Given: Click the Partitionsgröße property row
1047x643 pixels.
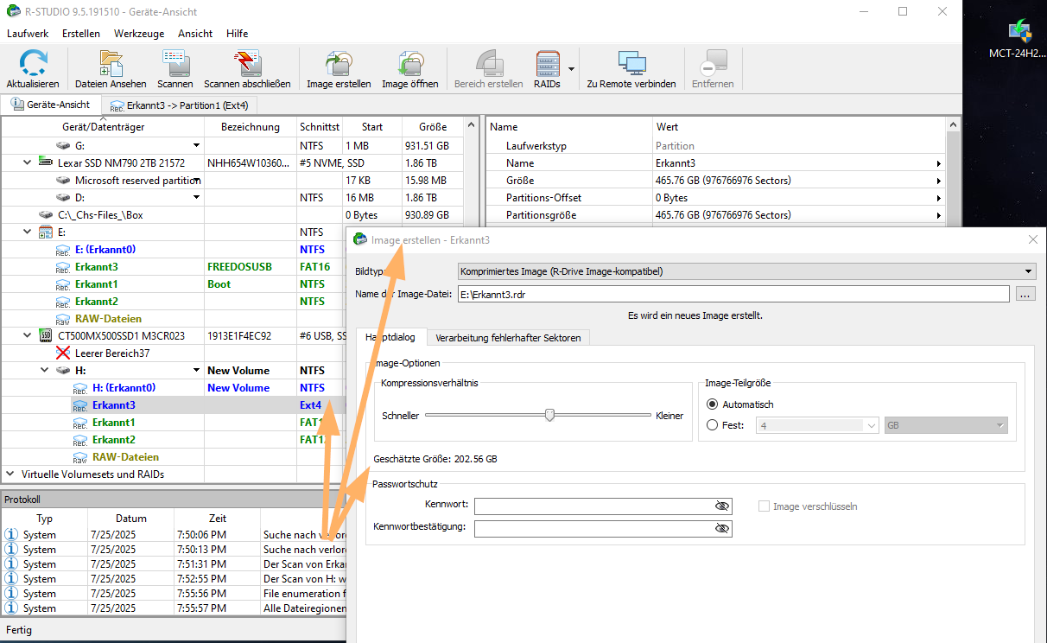Looking at the screenshot, I should click(715, 214).
